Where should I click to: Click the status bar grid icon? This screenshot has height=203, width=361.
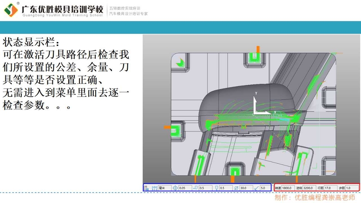click(146, 188)
